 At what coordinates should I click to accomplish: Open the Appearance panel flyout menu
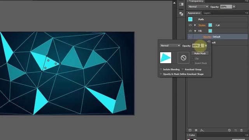coord(246,13)
